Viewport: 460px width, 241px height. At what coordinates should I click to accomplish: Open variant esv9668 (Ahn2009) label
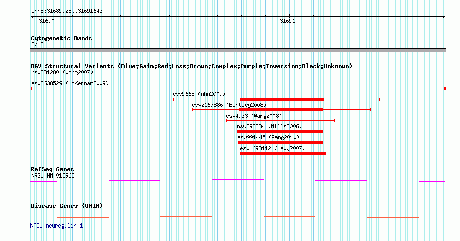coord(199,94)
